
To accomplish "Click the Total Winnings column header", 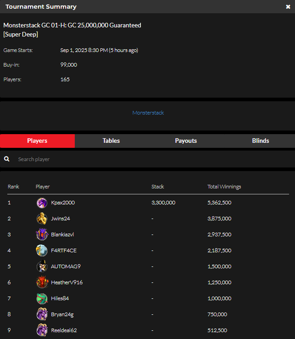I will (x=224, y=187).
